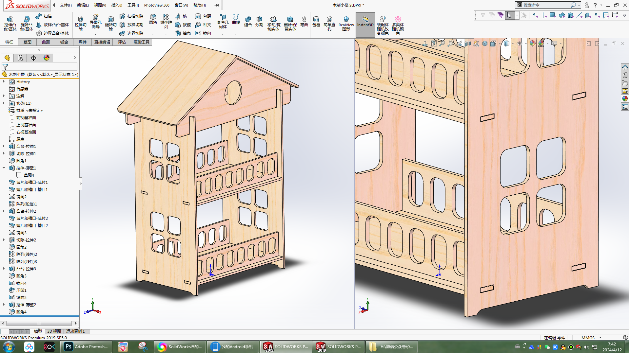Select the 分割 split tool
The width and height of the screenshot is (629, 353).
coord(259,22)
